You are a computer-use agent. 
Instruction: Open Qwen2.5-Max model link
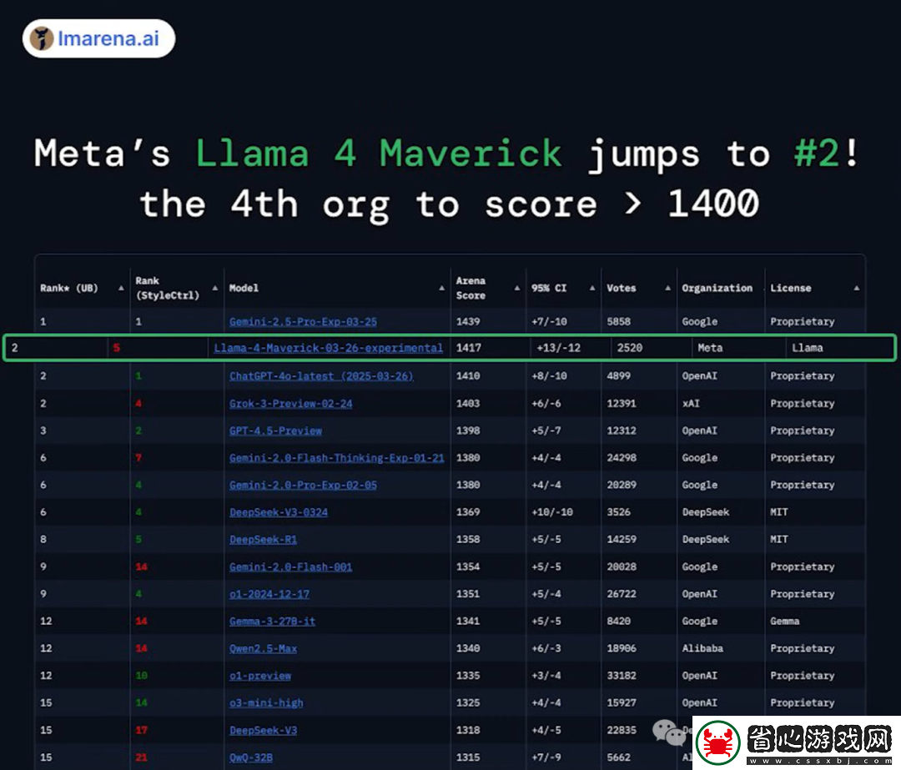[263, 648]
